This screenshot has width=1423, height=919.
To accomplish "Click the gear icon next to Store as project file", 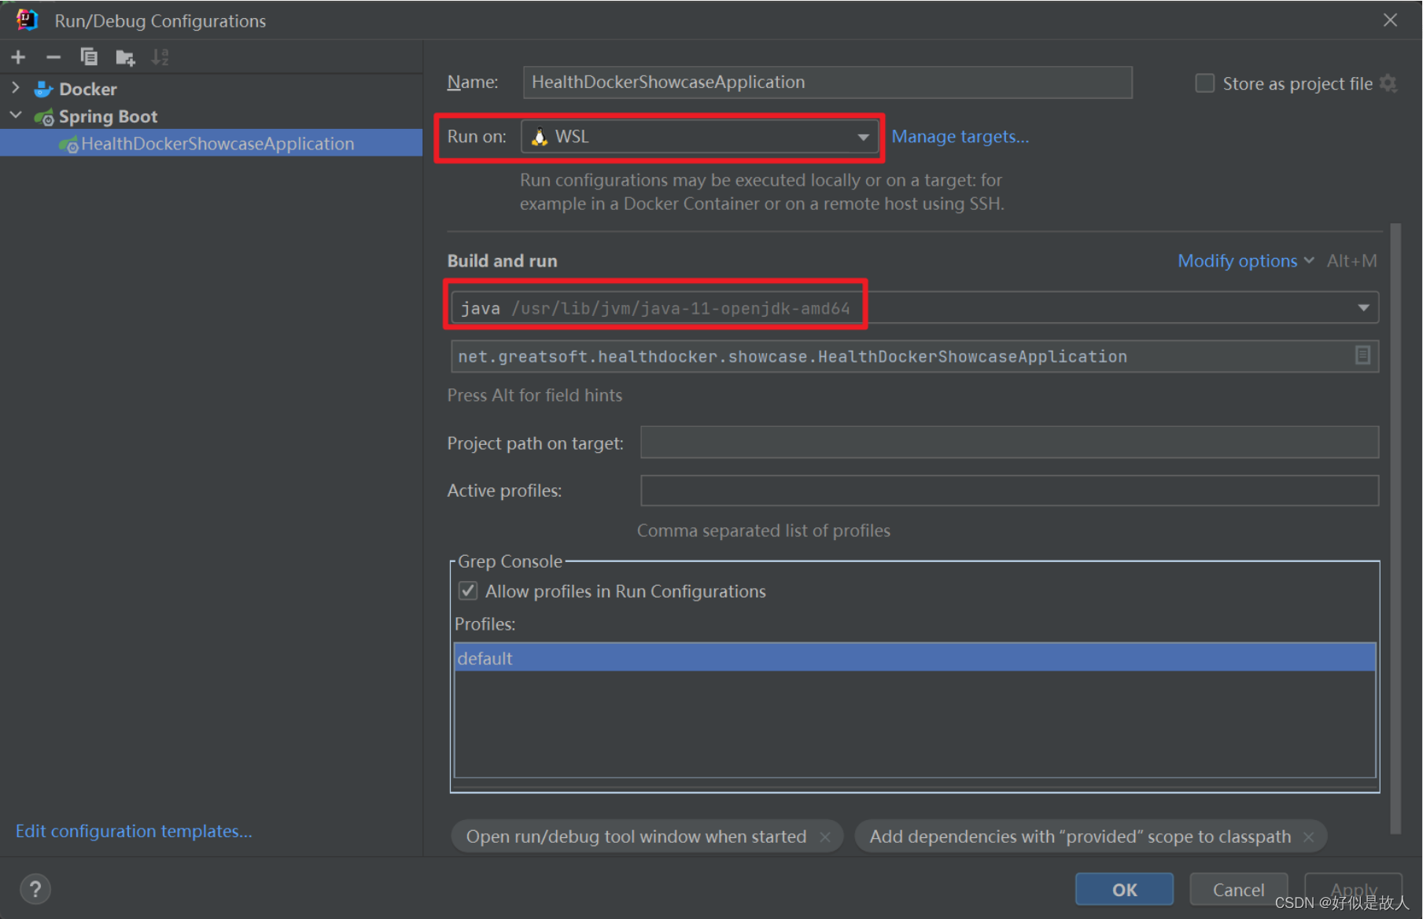I will point(1388,83).
